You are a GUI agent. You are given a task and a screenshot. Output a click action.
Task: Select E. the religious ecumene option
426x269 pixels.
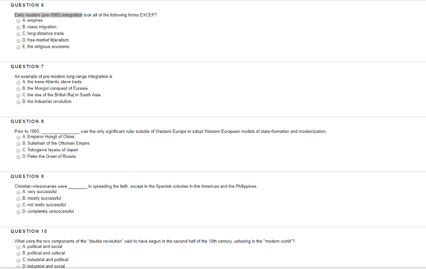18,47
